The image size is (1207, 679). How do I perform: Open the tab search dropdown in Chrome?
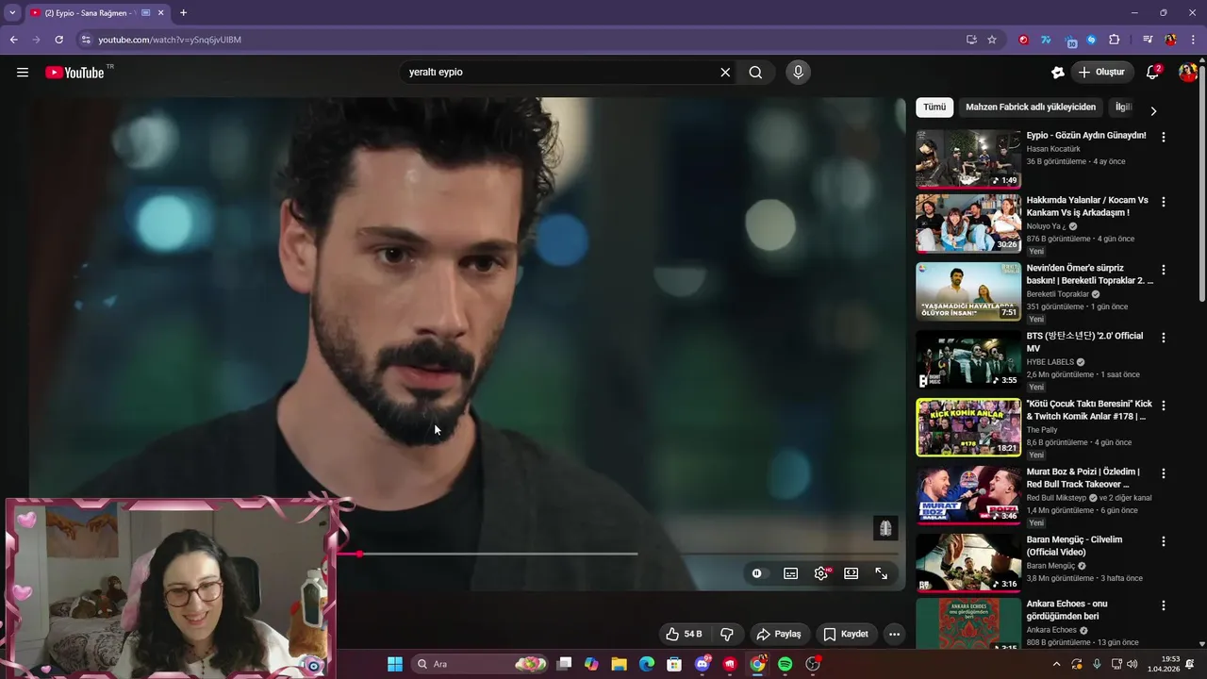tap(12, 12)
